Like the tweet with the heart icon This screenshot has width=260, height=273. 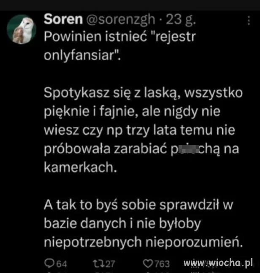coord(148,263)
